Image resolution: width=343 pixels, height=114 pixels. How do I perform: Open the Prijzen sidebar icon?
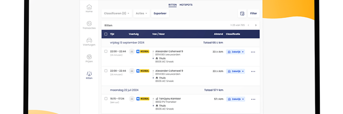(x=89, y=57)
